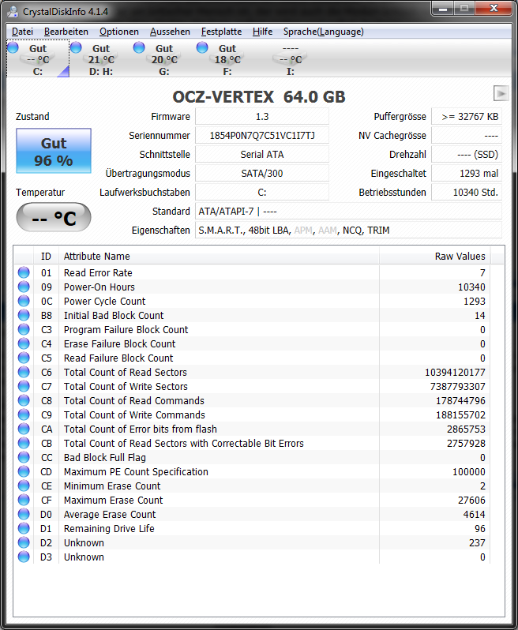The width and height of the screenshot is (518, 630).
Task: Select the G: drive tab
Action: tap(164, 59)
